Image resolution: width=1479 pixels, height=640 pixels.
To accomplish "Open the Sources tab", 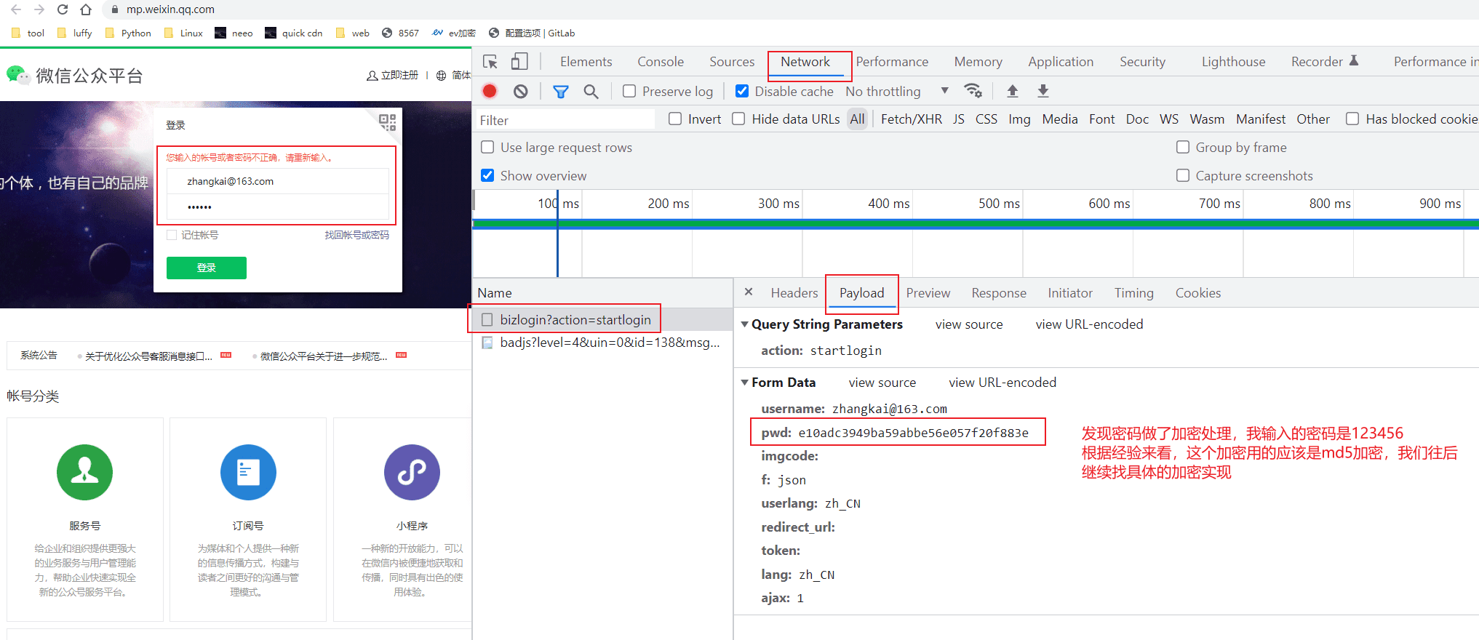I will [732, 62].
